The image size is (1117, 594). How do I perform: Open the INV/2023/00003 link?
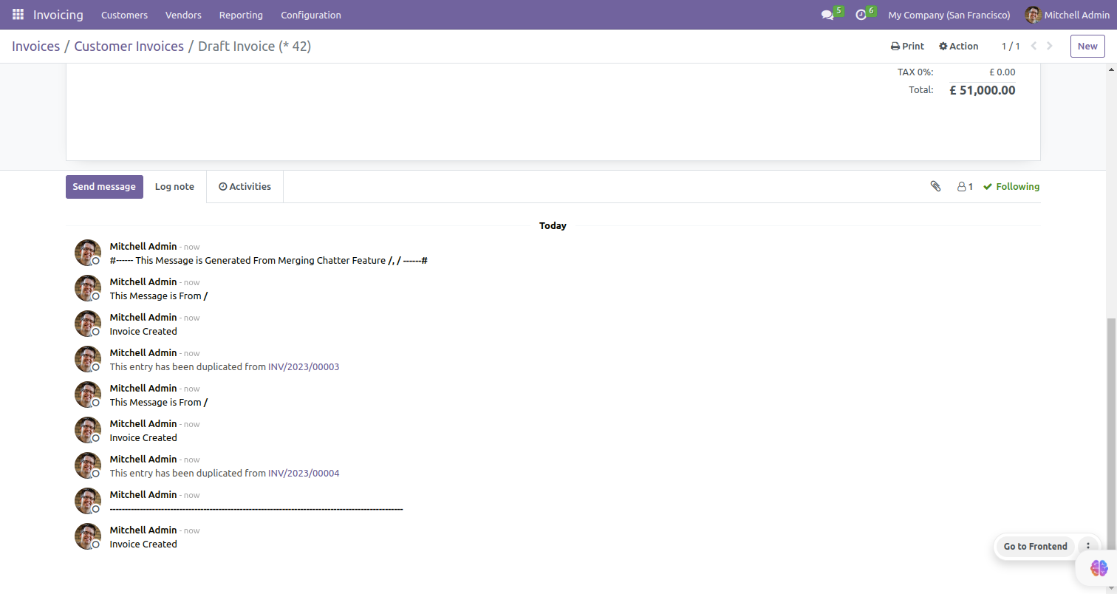pyautogui.click(x=304, y=366)
